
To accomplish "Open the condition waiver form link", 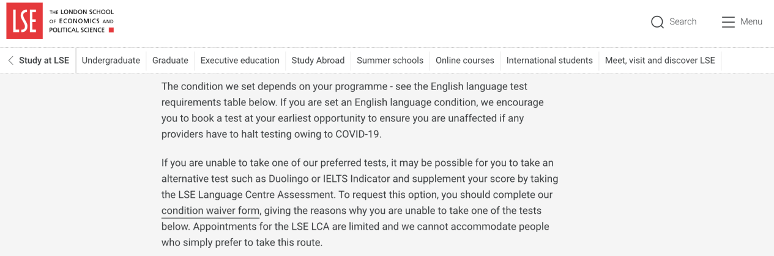I will click(x=211, y=211).
